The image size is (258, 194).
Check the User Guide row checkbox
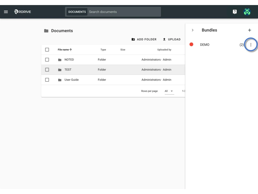pyautogui.click(x=47, y=80)
